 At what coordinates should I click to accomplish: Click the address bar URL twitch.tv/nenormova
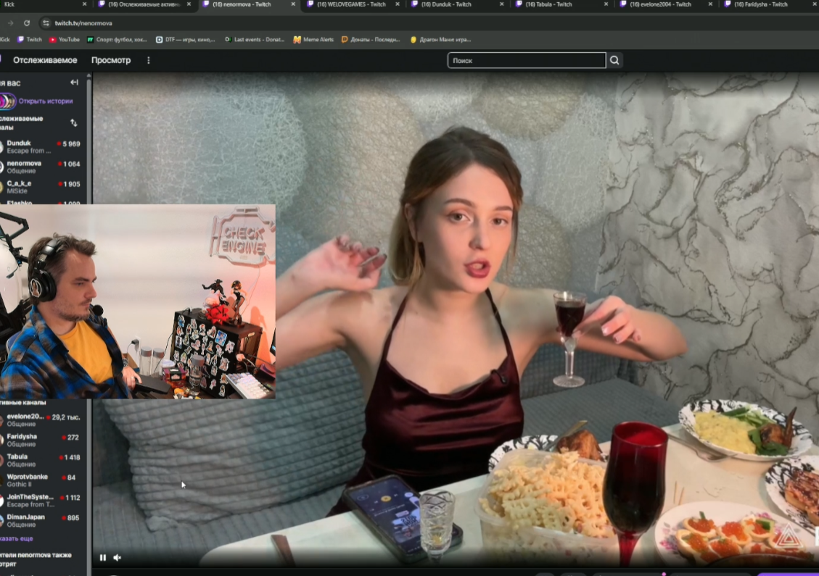83,23
